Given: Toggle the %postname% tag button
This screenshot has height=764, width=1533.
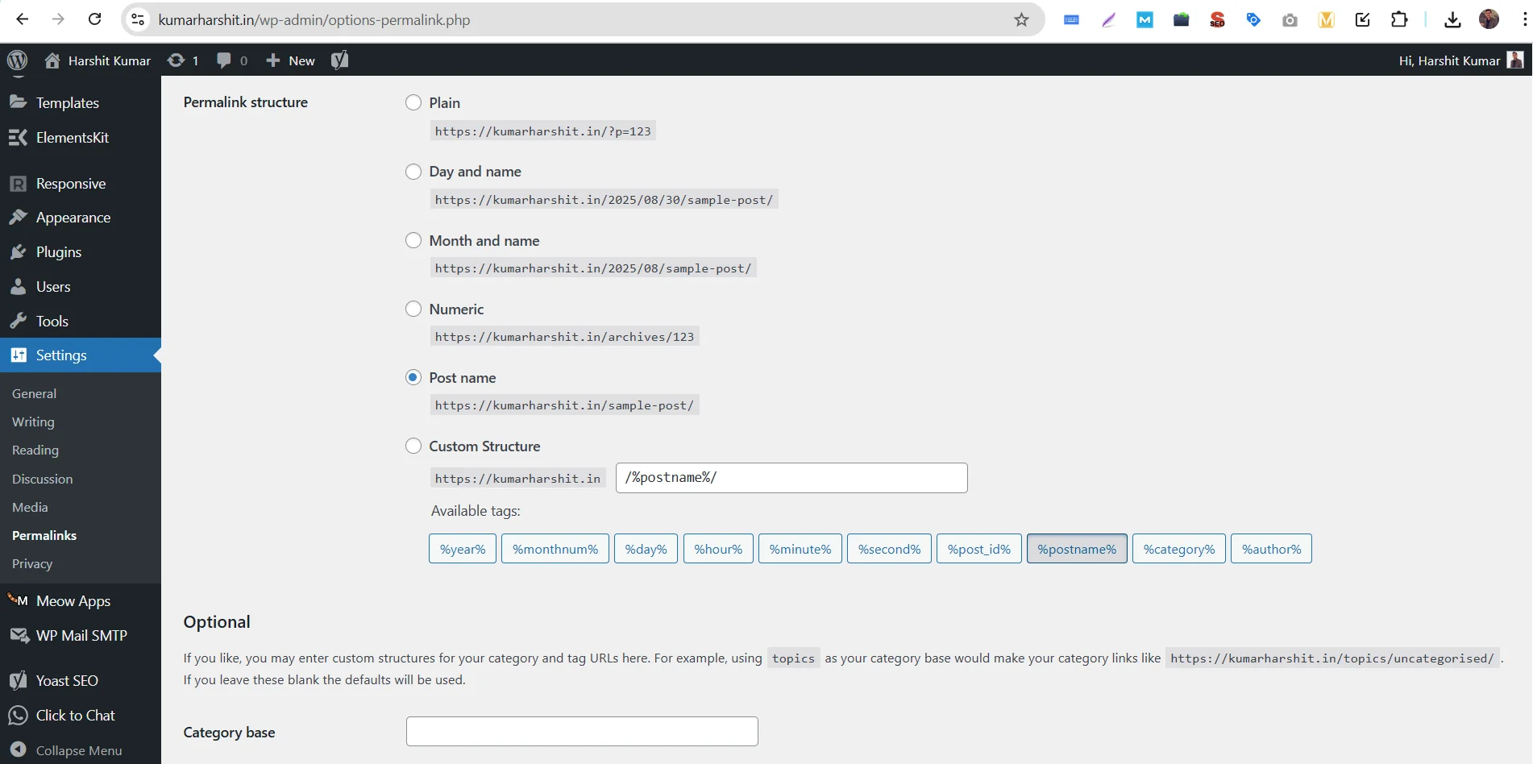Looking at the screenshot, I should [x=1077, y=549].
